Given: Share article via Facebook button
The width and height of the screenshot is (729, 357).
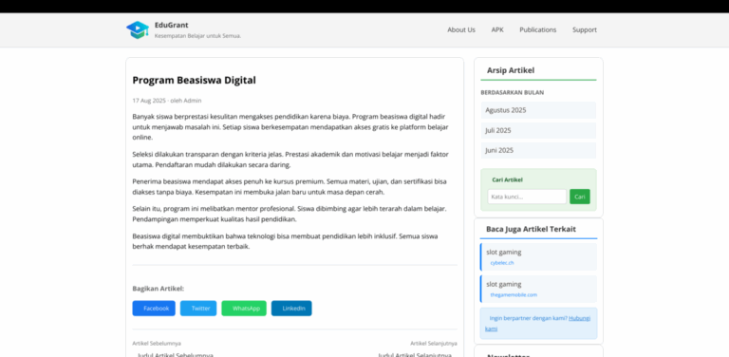Looking at the screenshot, I should pos(154,309).
